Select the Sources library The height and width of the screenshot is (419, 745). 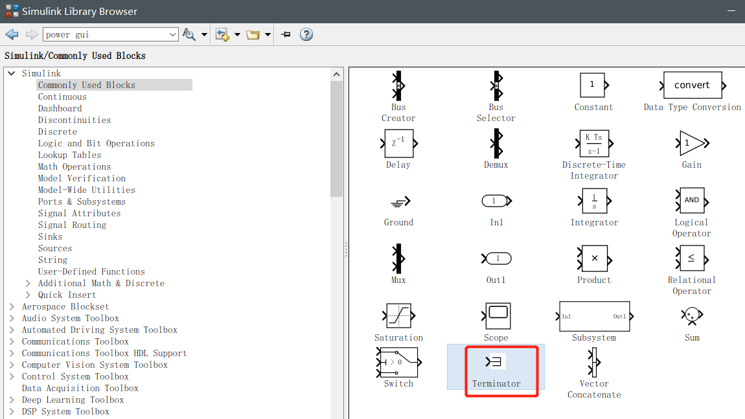click(55, 248)
